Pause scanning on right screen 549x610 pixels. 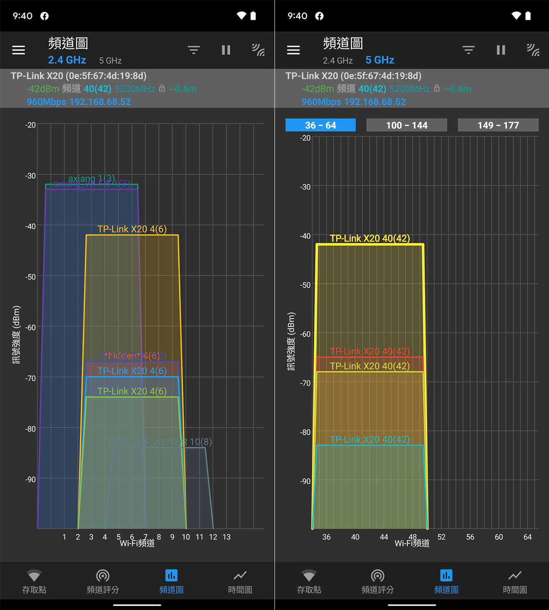(501, 50)
